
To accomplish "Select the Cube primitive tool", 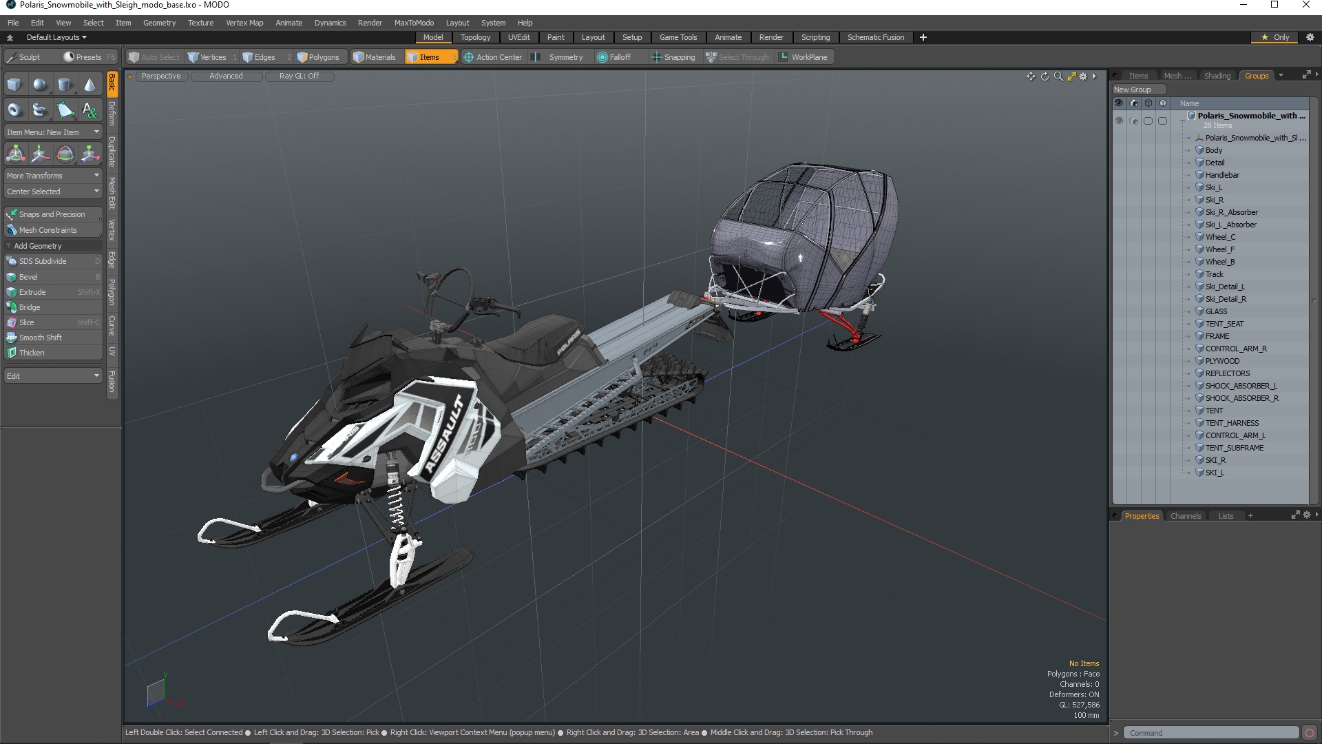I will coord(14,85).
